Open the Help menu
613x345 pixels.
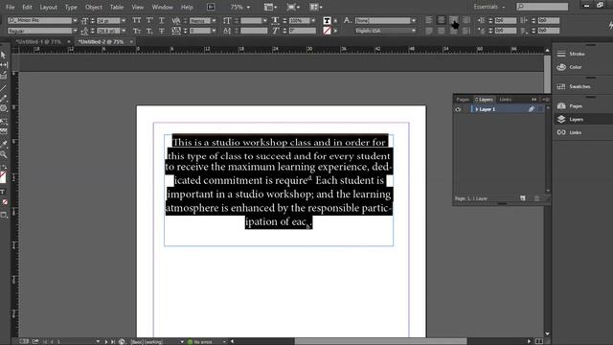(x=187, y=7)
